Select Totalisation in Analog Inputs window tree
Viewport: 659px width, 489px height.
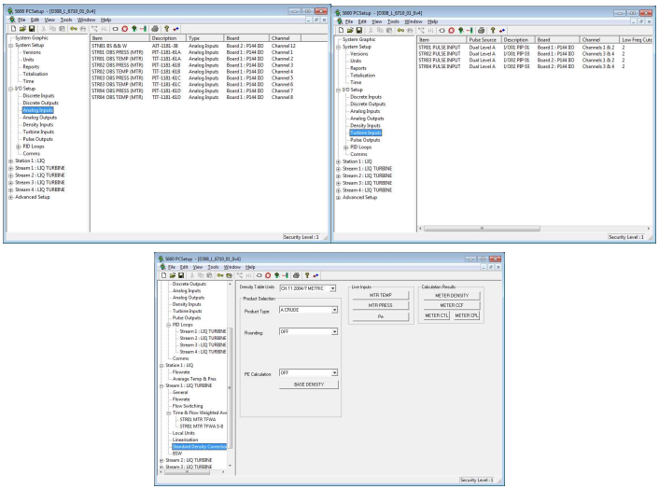(x=35, y=74)
